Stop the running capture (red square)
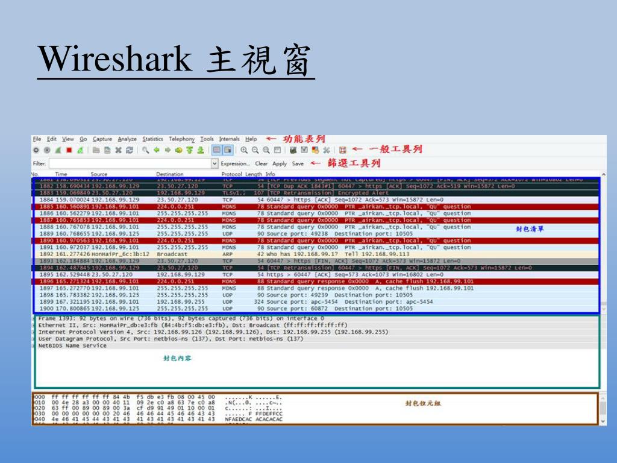 click(69, 150)
